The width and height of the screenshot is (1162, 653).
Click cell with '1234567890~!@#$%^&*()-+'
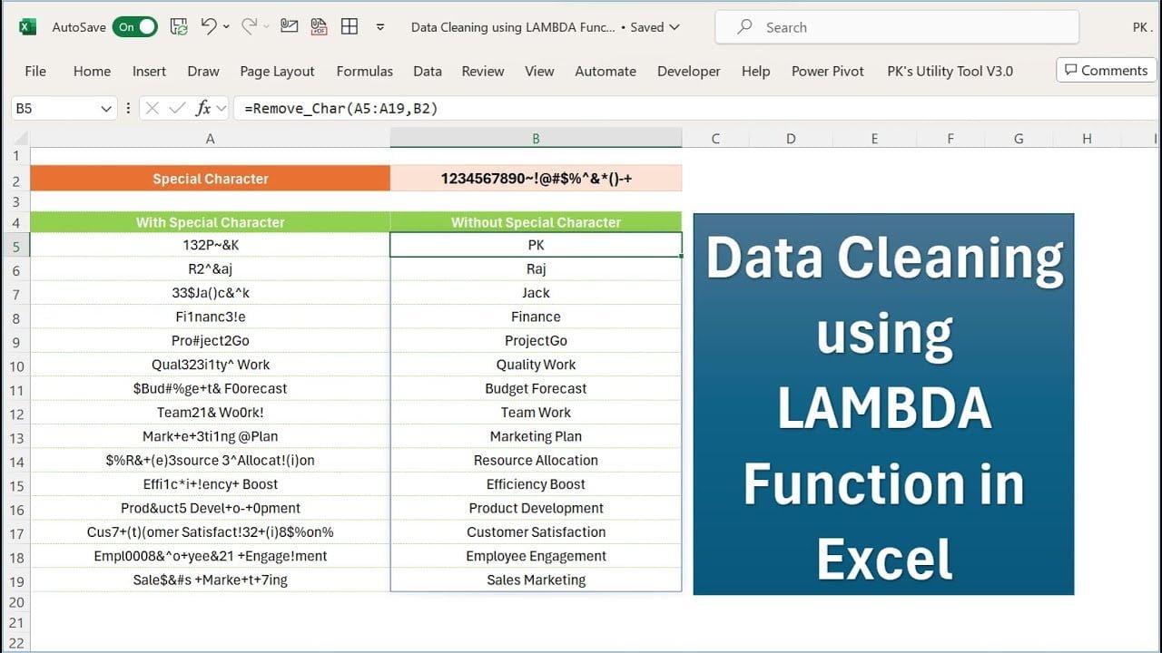pos(536,179)
